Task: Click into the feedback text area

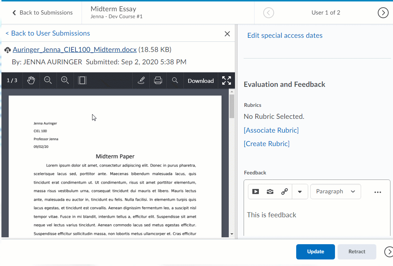Action: tap(317, 218)
